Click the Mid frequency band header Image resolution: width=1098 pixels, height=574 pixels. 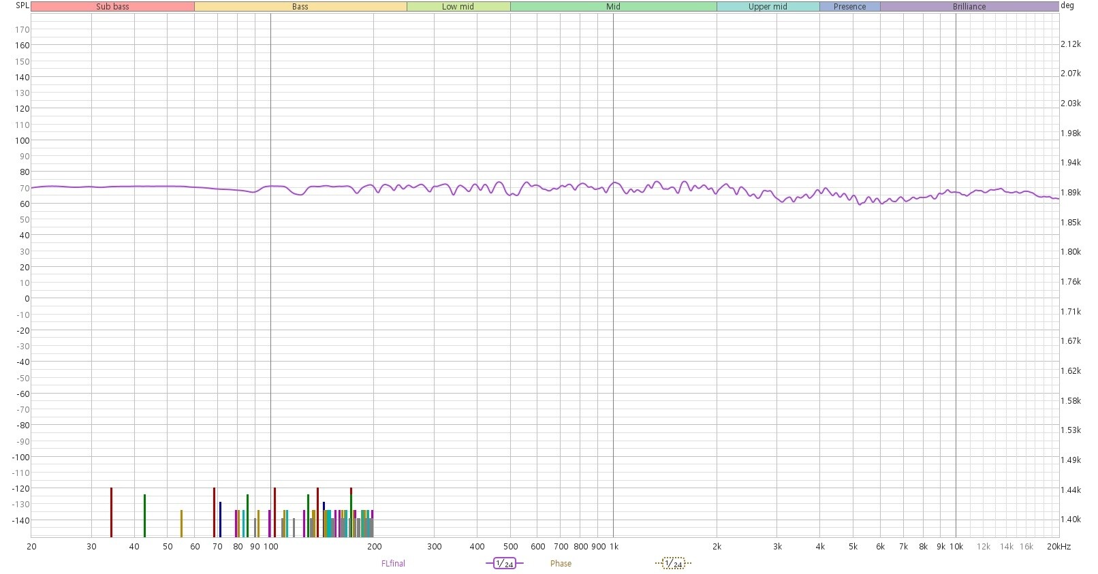613,7
